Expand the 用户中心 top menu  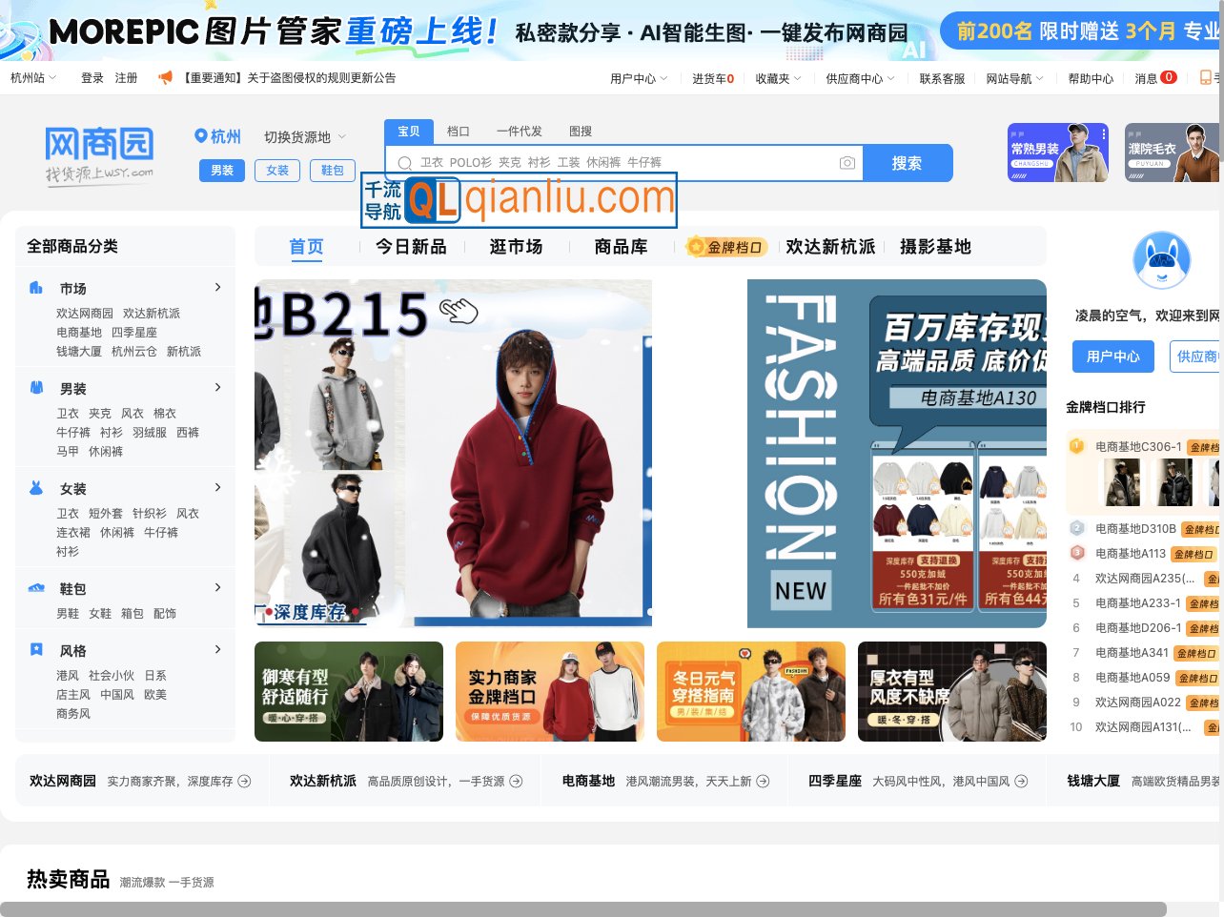pos(638,78)
